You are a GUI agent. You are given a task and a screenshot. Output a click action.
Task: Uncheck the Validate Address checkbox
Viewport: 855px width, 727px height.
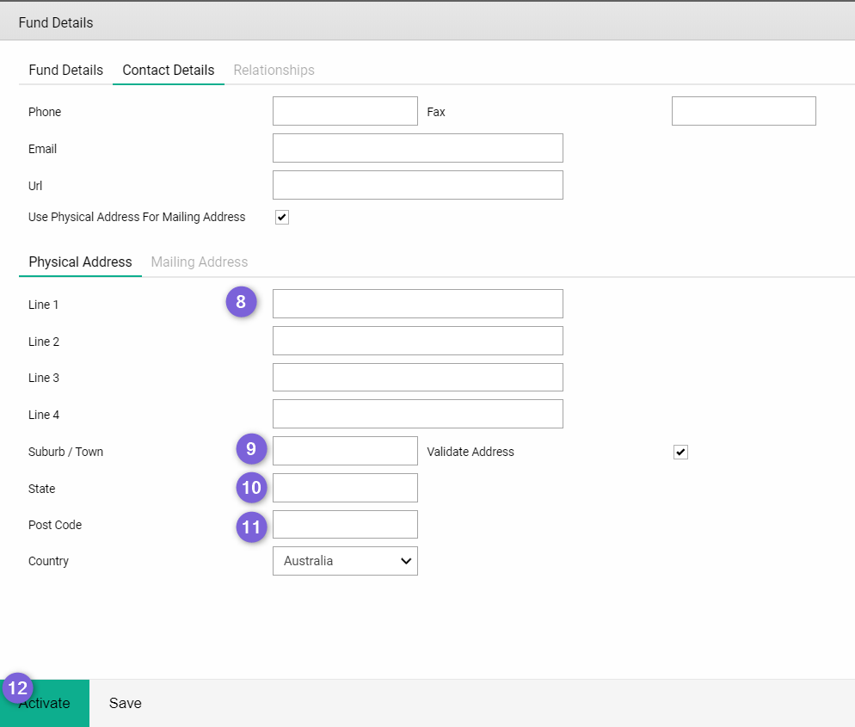pos(680,453)
